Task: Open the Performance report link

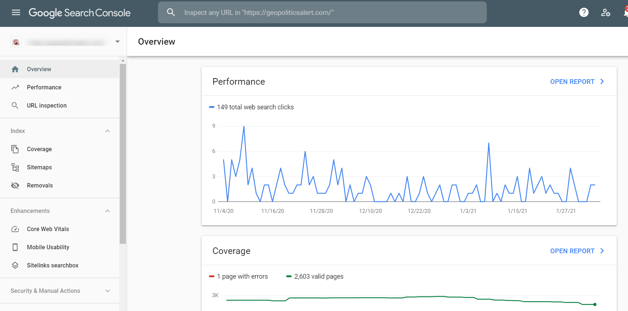Action: [572, 82]
